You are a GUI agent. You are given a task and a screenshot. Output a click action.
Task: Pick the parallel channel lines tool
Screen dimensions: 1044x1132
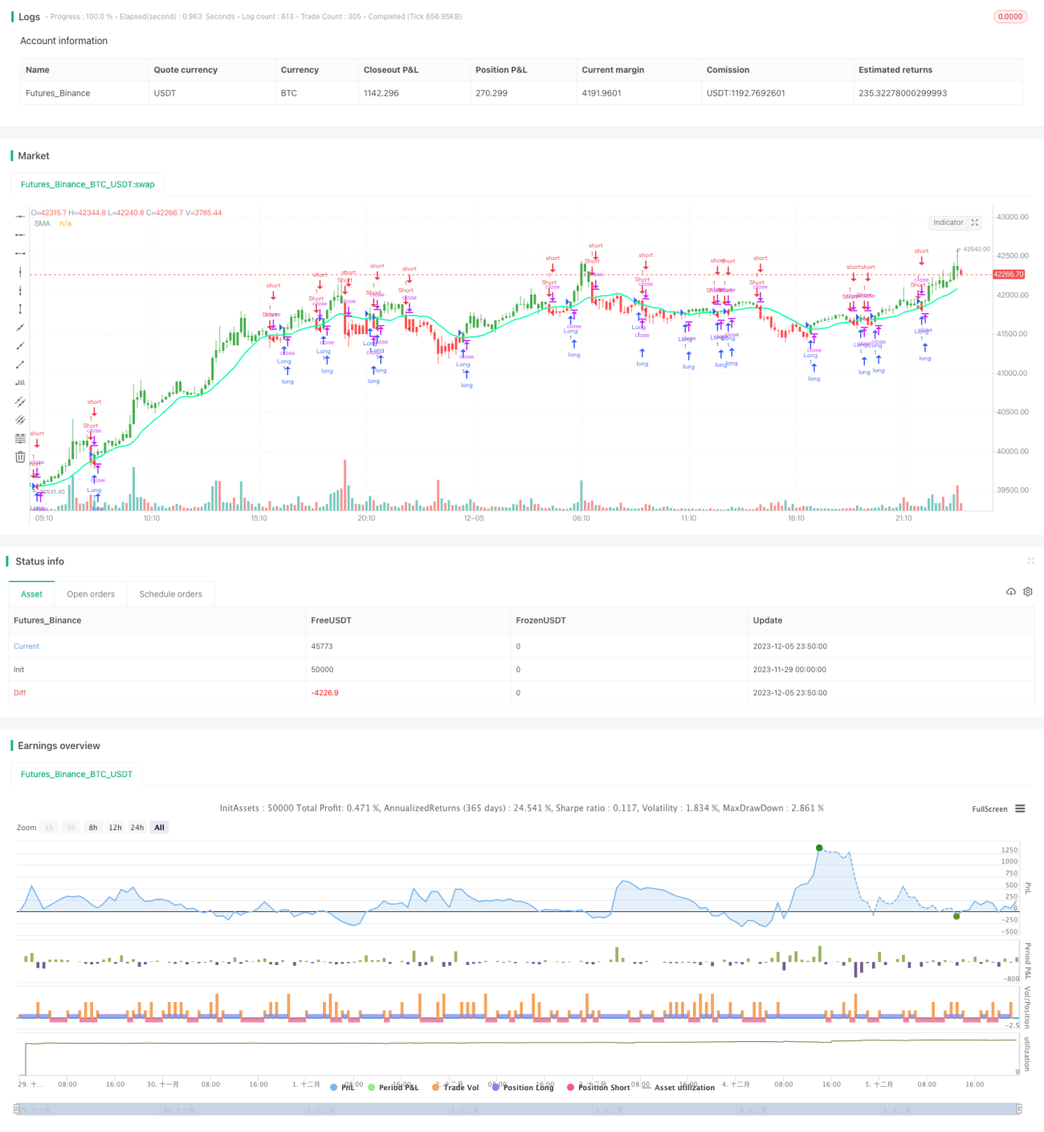pyautogui.click(x=20, y=401)
